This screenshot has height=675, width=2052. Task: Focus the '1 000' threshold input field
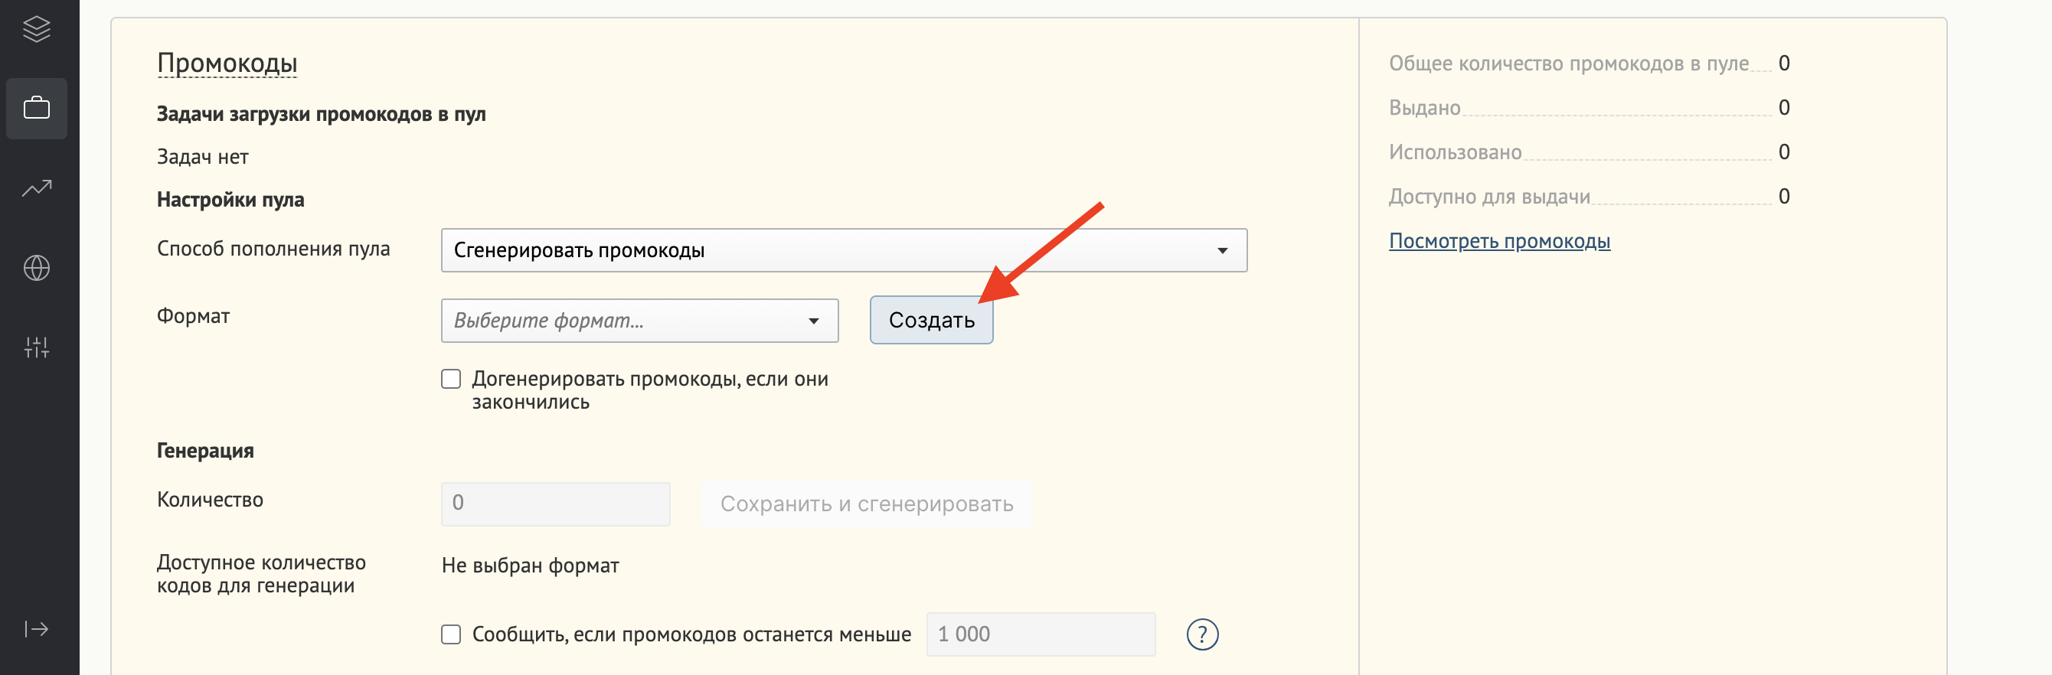[1041, 634]
